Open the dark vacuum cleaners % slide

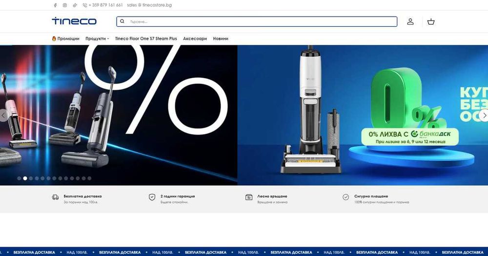pyautogui.click(x=119, y=115)
